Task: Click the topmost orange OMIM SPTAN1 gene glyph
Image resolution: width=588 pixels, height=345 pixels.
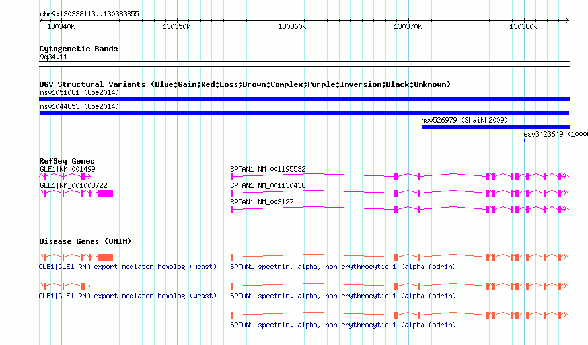Action: click(400, 257)
